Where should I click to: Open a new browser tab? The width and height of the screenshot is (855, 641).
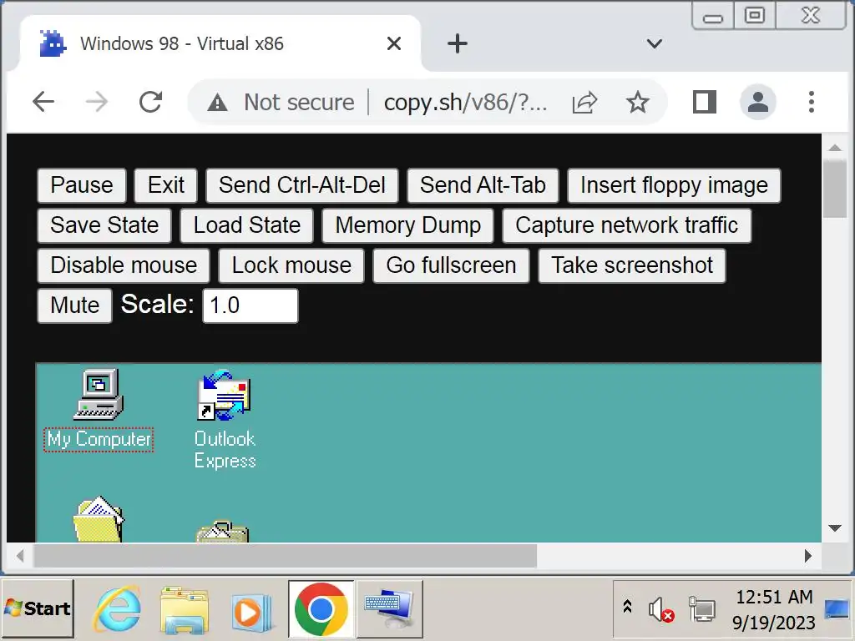click(x=458, y=43)
